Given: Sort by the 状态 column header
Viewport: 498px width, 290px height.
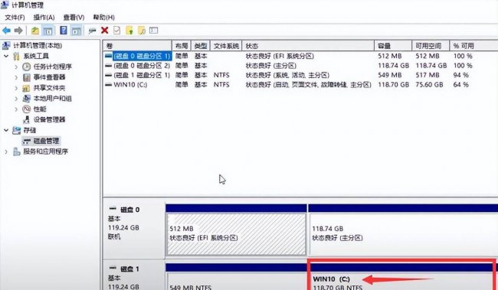Looking at the screenshot, I should pos(308,46).
